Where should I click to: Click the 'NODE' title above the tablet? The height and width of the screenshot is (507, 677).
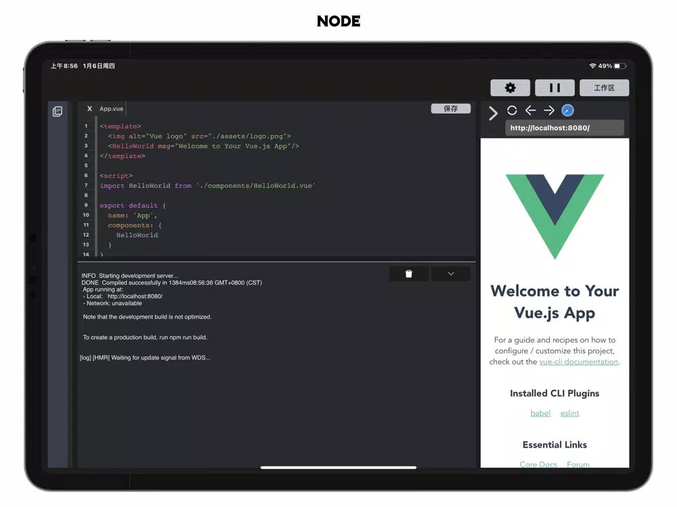click(338, 21)
